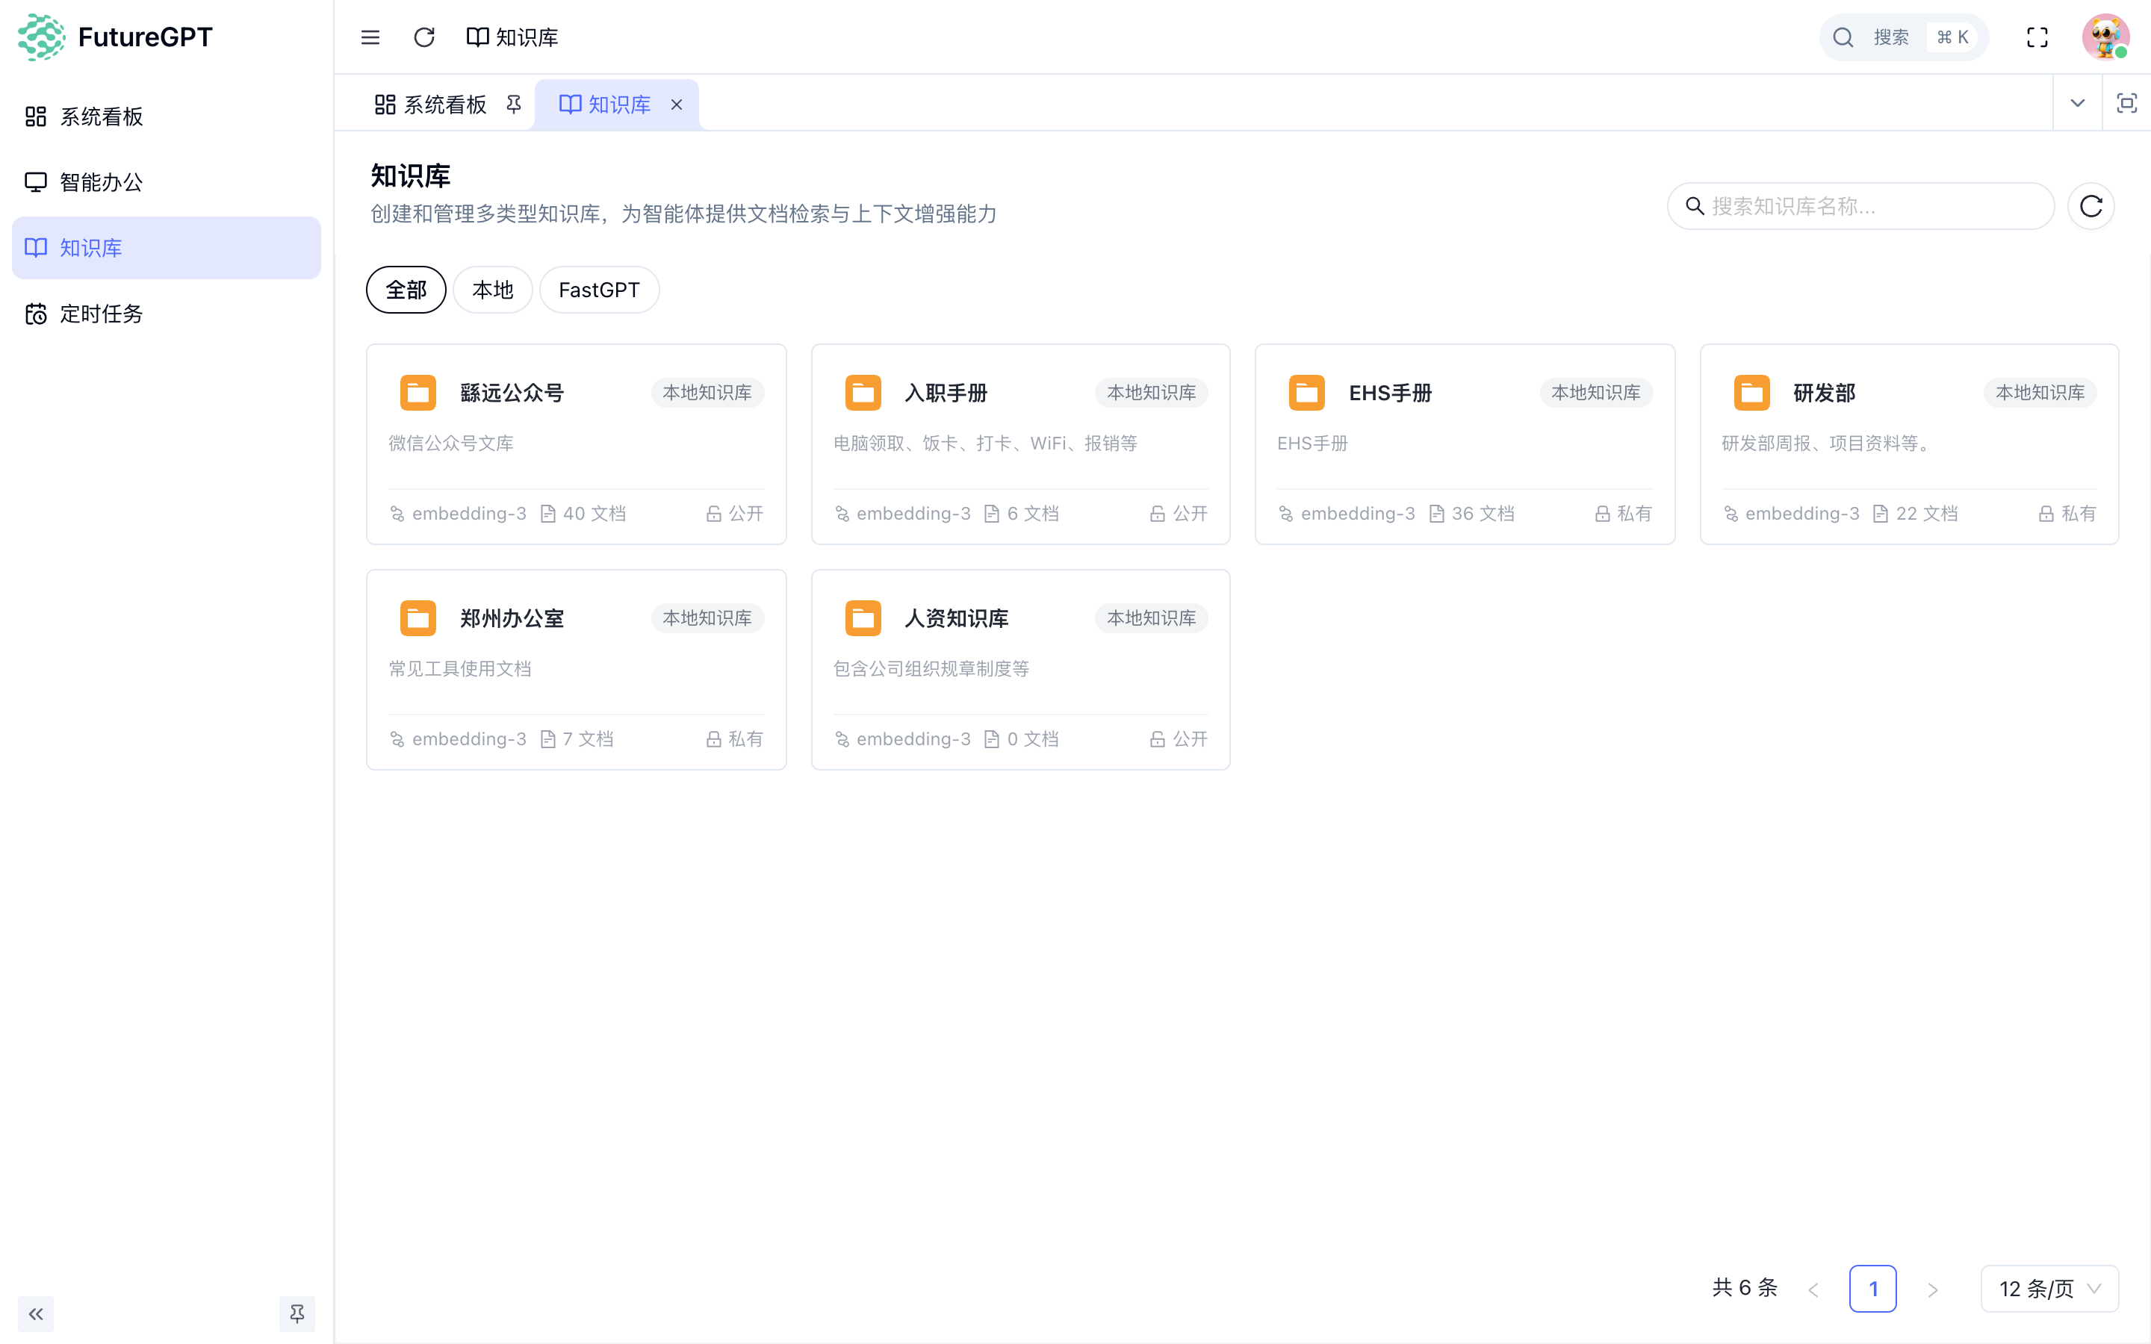Screen dimensions: 2151x1344
Task: Filter by 本地 knowledge bases
Action: (492, 290)
